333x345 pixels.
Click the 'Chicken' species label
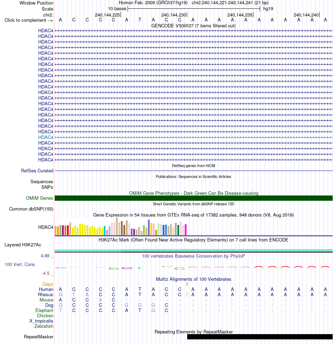click(x=45, y=316)
